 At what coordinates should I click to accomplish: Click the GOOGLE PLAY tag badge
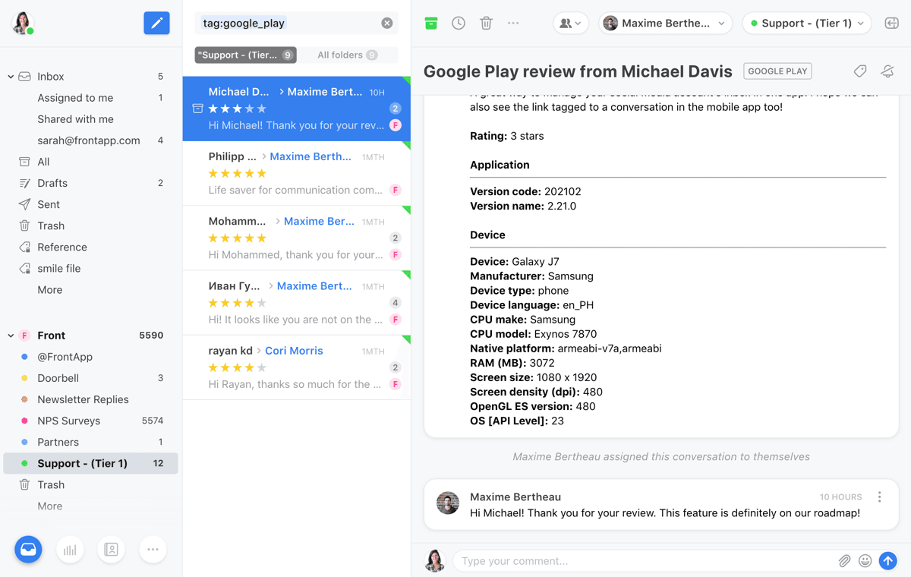coord(777,71)
